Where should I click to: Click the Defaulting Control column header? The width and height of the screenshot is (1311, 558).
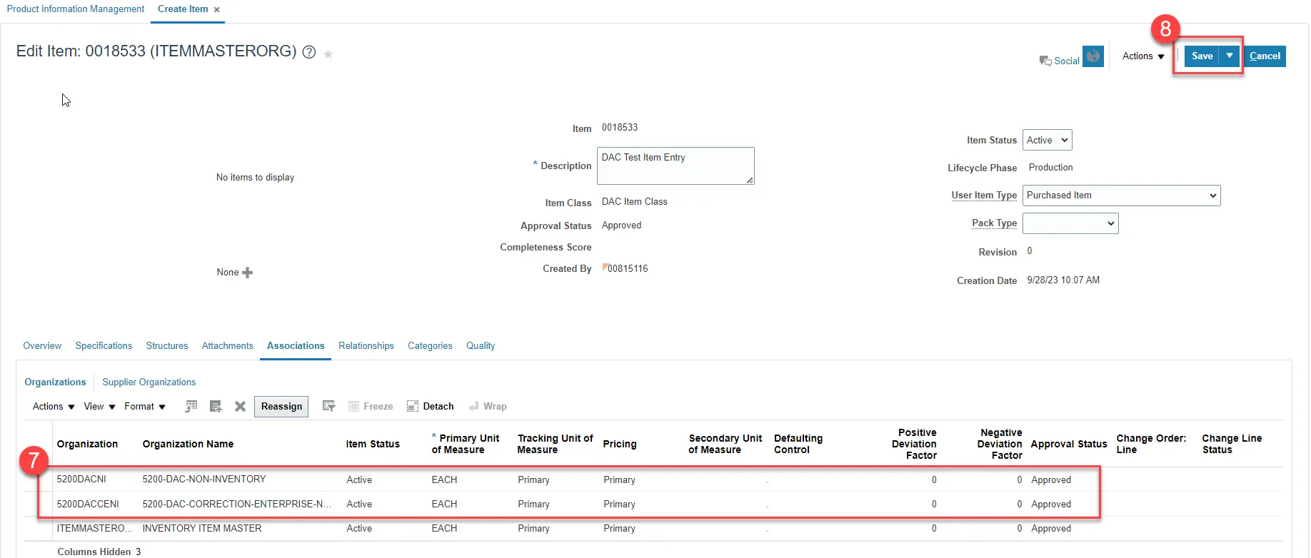tap(798, 444)
